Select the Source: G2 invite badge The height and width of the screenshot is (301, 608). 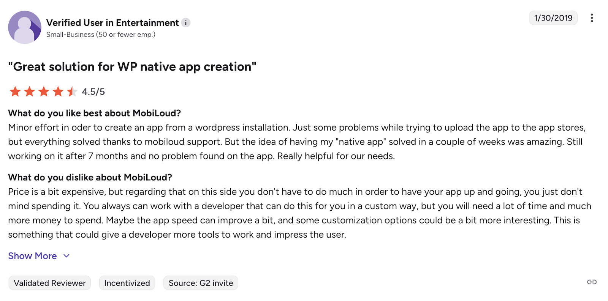click(x=201, y=283)
